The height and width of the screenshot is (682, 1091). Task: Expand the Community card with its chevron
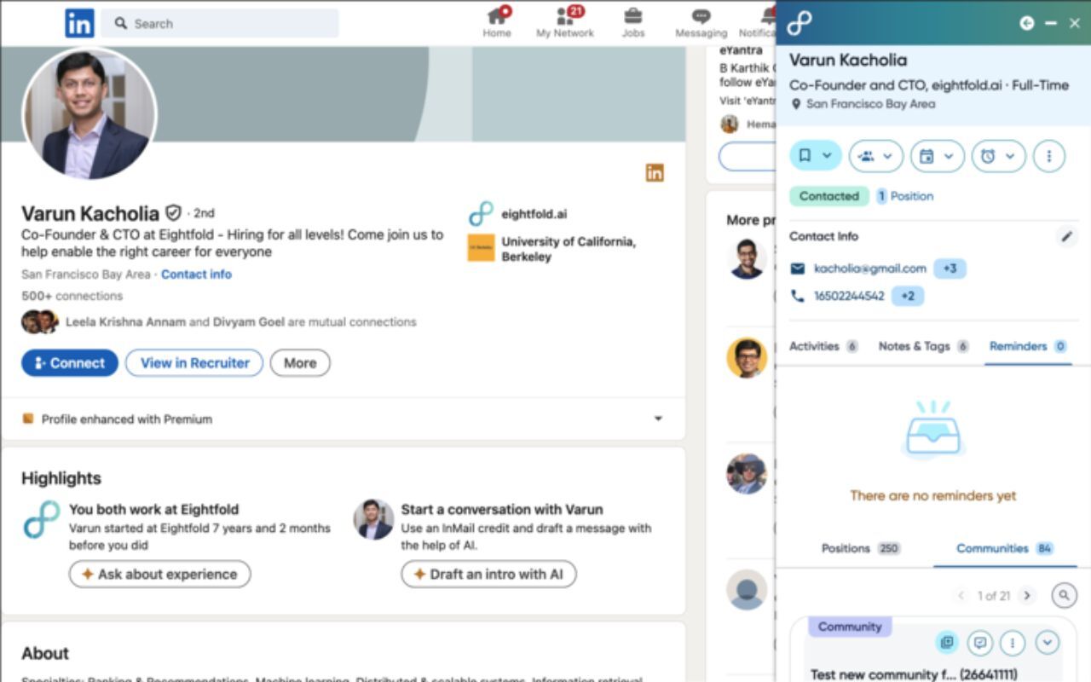pyautogui.click(x=1047, y=642)
